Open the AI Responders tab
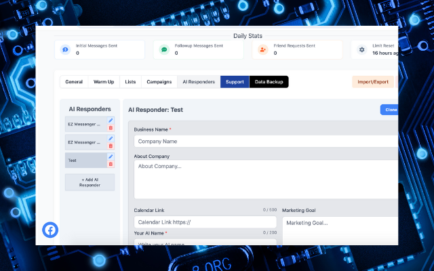This screenshot has height=271, width=434. [x=199, y=82]
